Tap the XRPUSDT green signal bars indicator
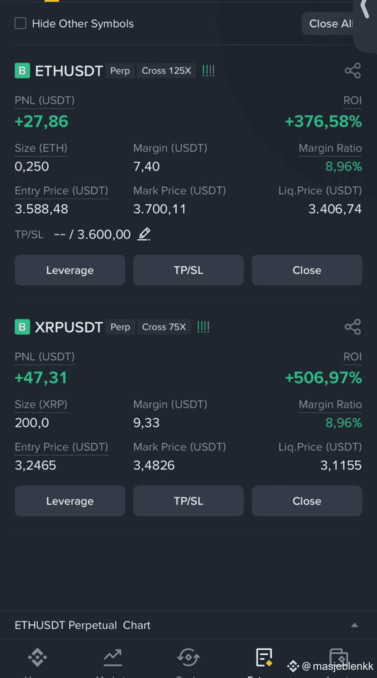This screenshot has height=678, width=377. (x=203, y=327)
